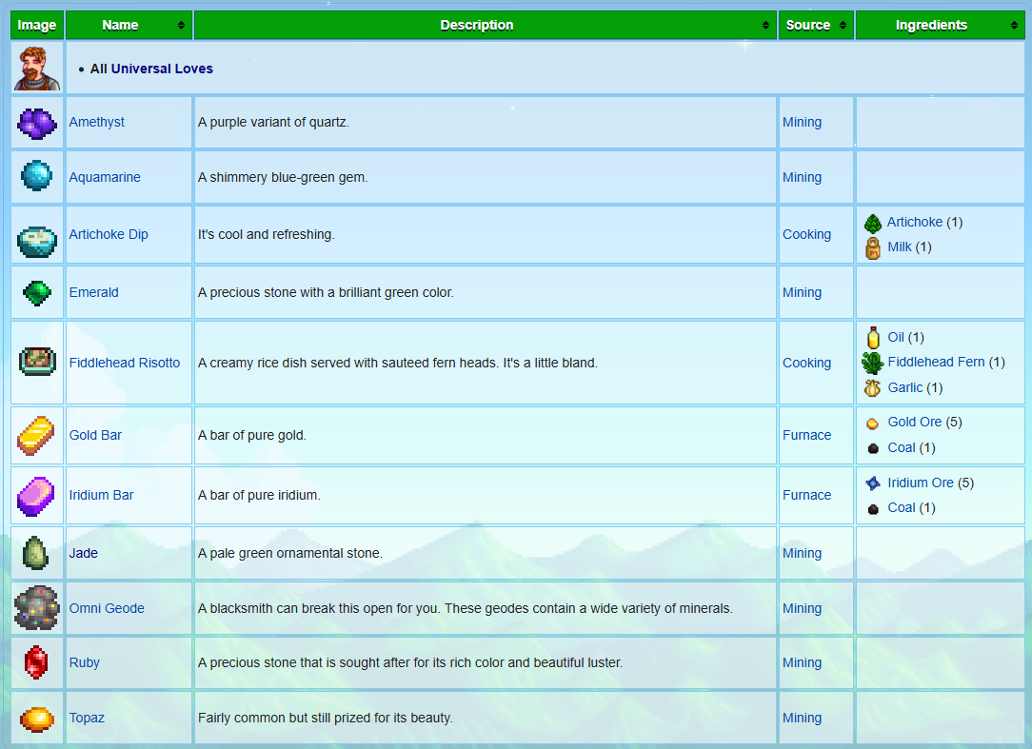Open the Topaz name link

pyautogui.click(x=87, y=718)
